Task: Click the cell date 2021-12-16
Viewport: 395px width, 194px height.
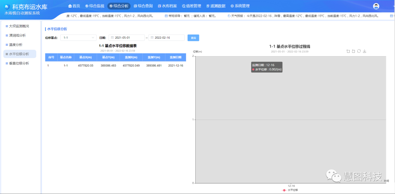Action: (x=176, y=66)
